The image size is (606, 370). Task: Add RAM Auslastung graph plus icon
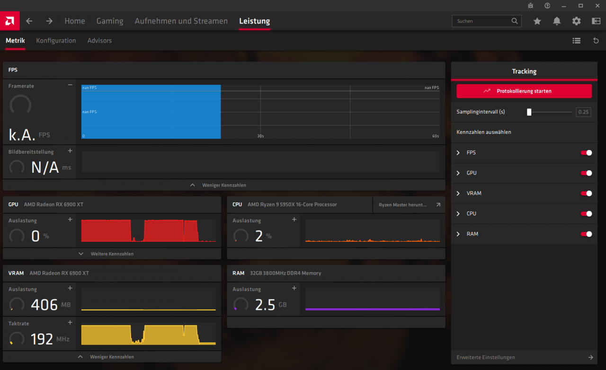pyautogui.click(x=294, y=288)
